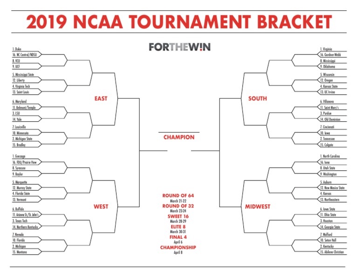The height and width of the screenshot is (277, 358).
Task: Click the CHAMPIONSHIP schedule heading
Action: point(179,247)
